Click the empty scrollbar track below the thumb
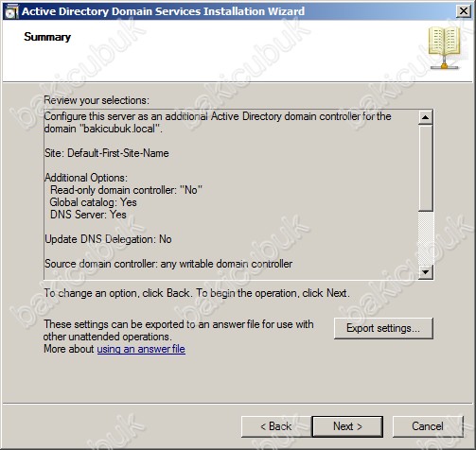This screenshot has width=476, height=450. coord(425,237)
